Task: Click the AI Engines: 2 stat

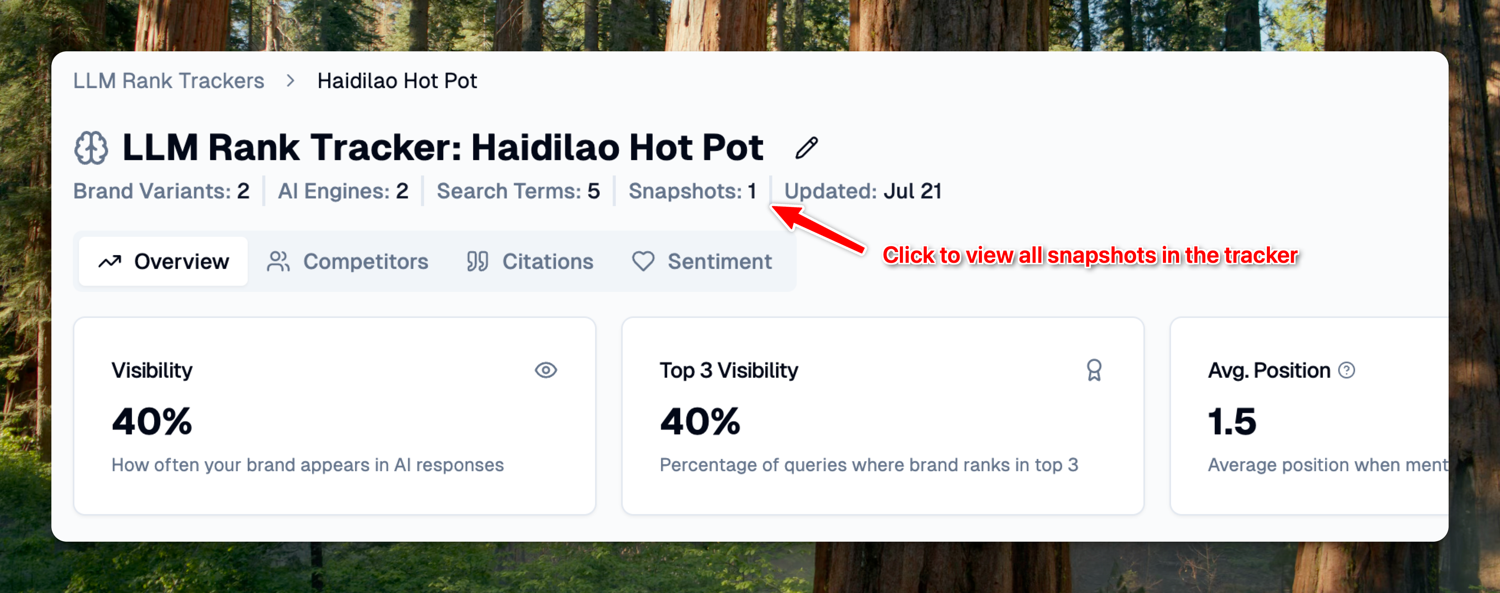Action: (343, 191)
